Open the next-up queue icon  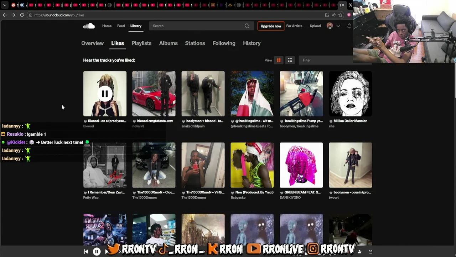pos(370,252)
